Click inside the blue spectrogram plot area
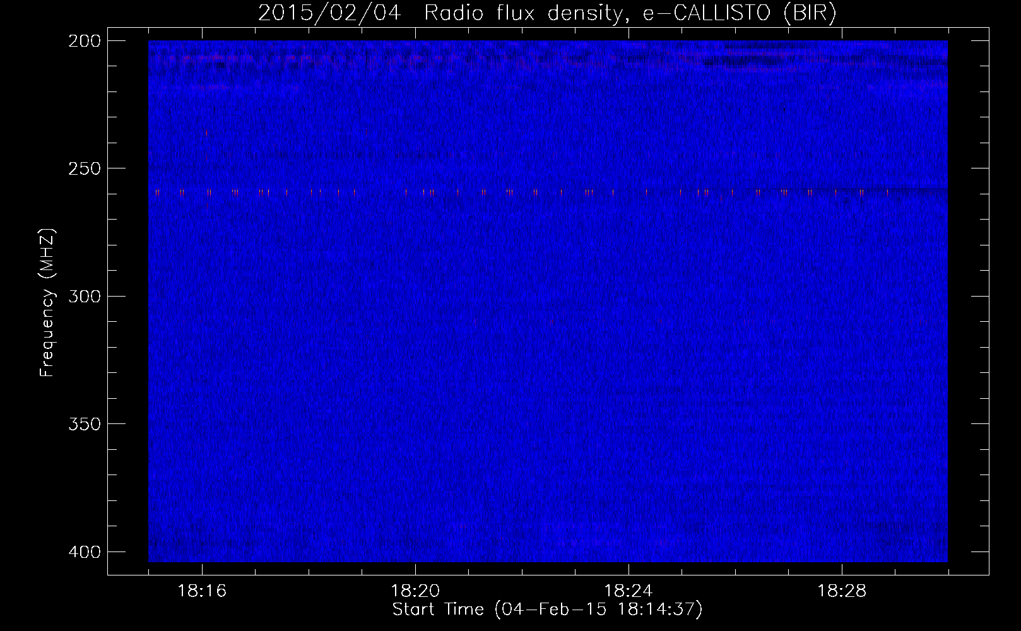 548,301
